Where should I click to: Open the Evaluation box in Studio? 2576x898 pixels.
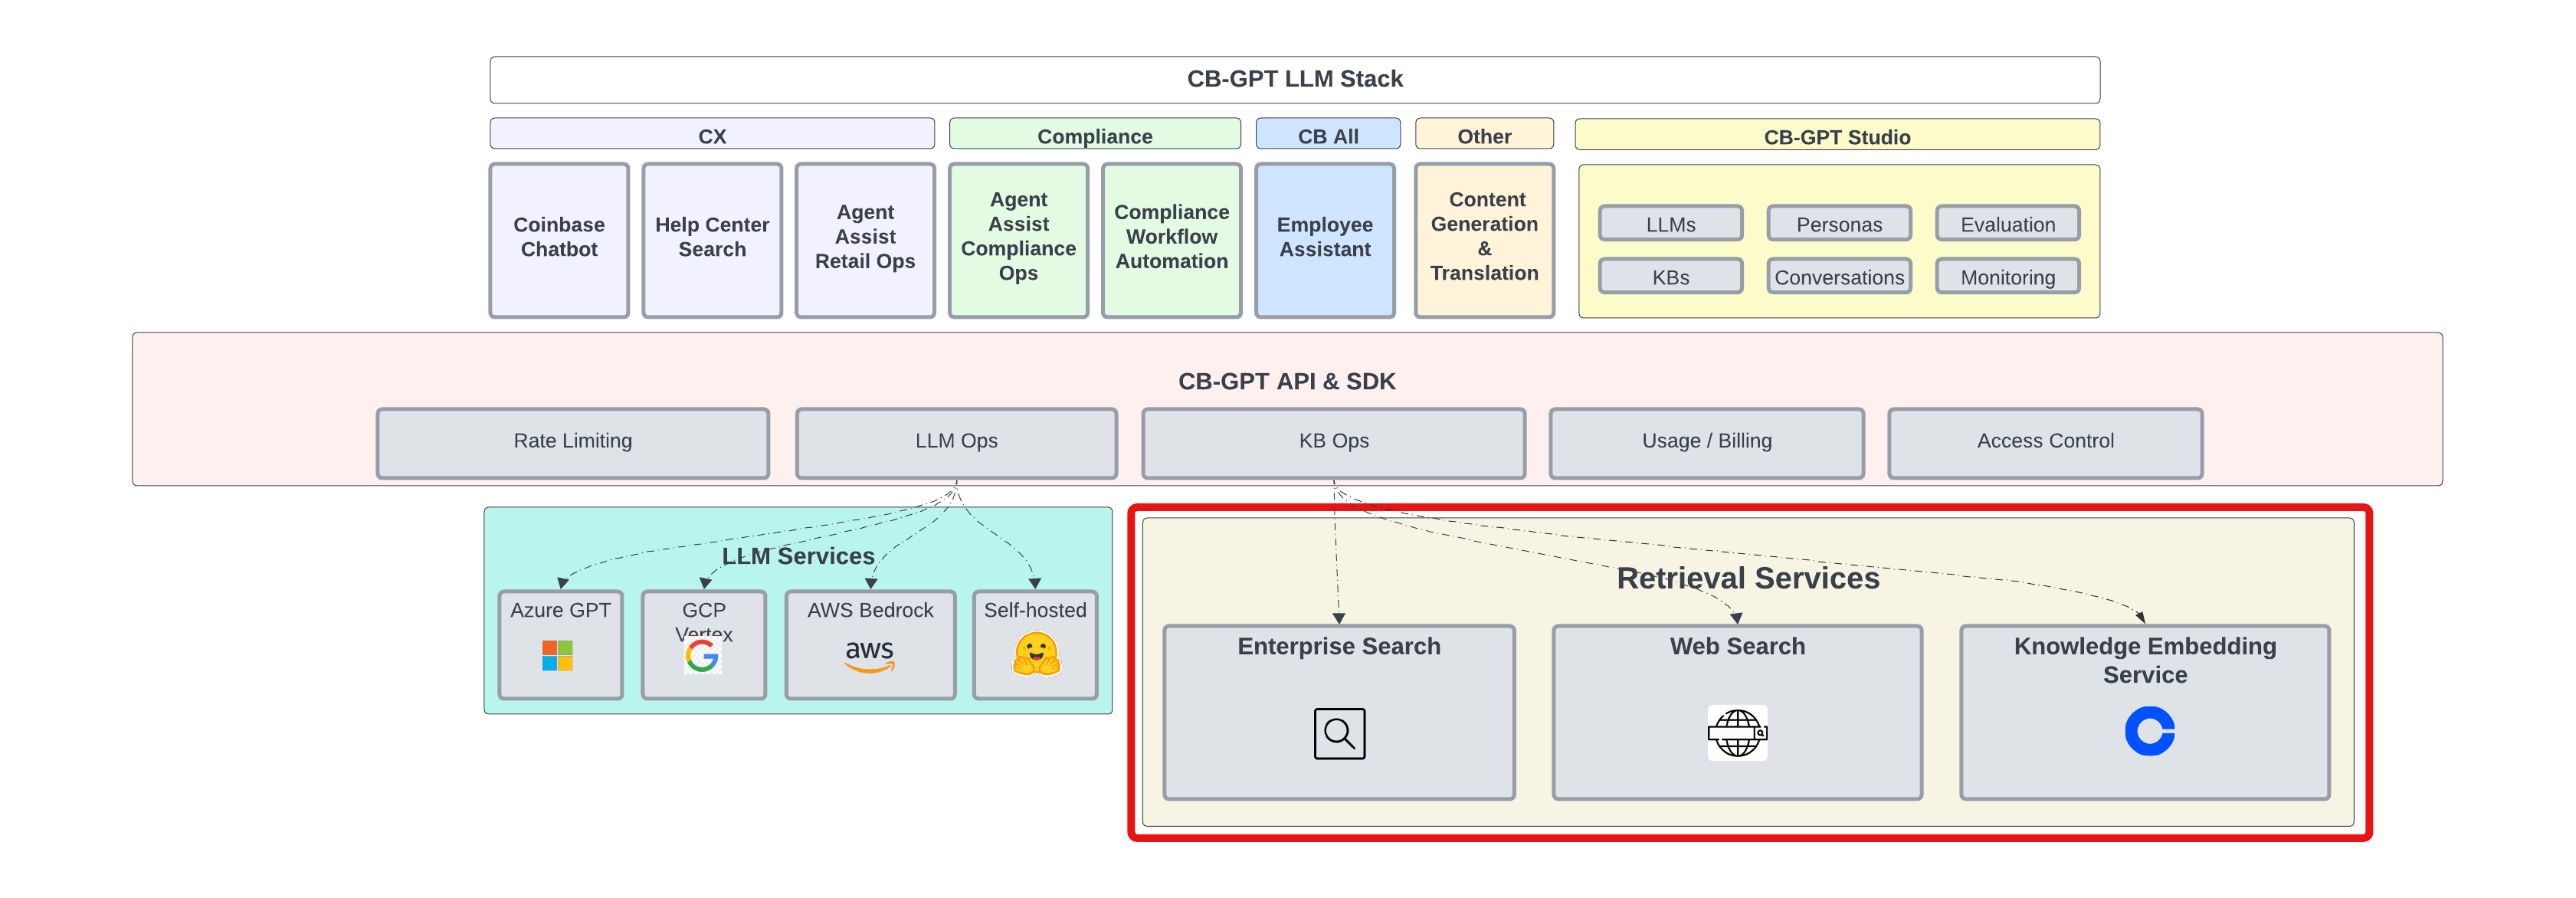tap(2007, 224)
